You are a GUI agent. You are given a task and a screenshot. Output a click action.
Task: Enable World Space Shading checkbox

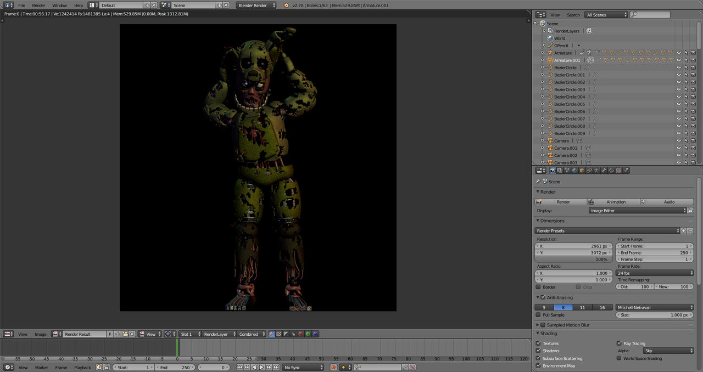[620, 358]
